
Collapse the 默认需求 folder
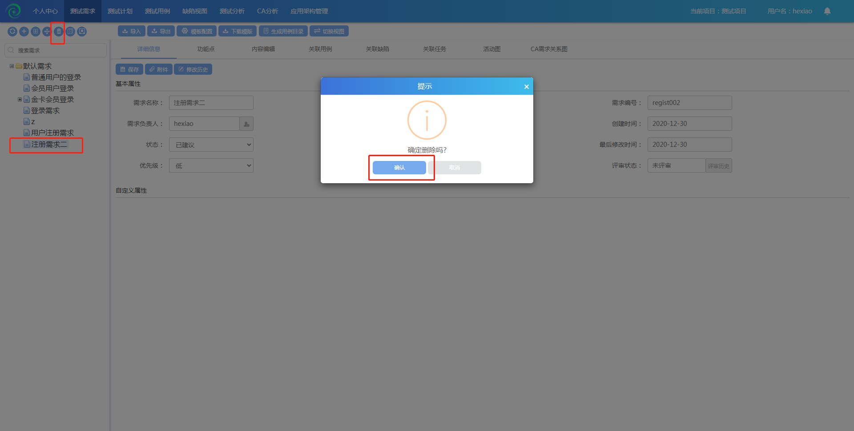coord(12,66)
